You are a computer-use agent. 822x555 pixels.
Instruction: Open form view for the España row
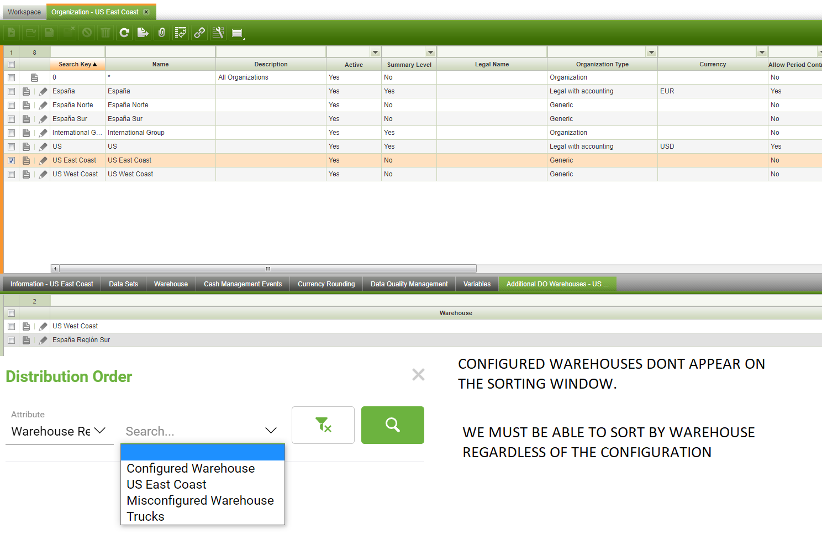pyautogui.click(x=26, y=91)
